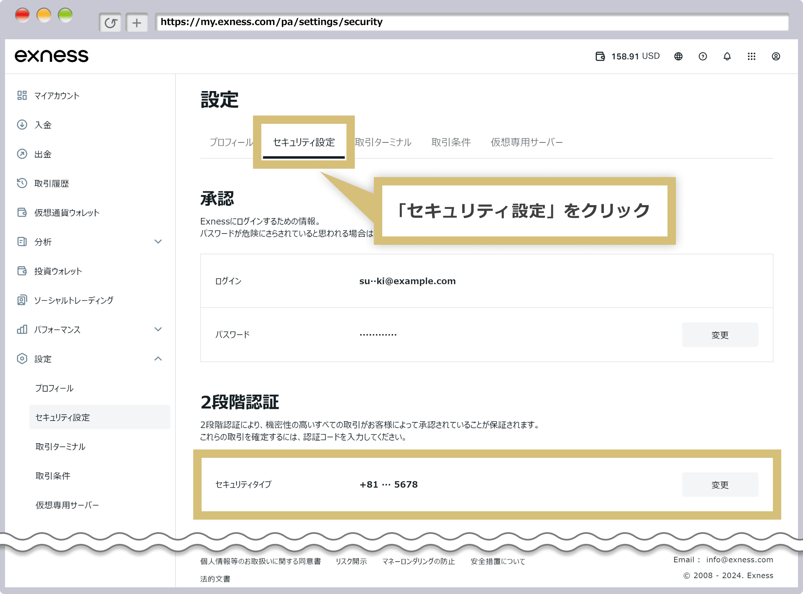Click the ソーシャルトレーディング icon
This screenshot has height=594, width=803.
(22, 300)
